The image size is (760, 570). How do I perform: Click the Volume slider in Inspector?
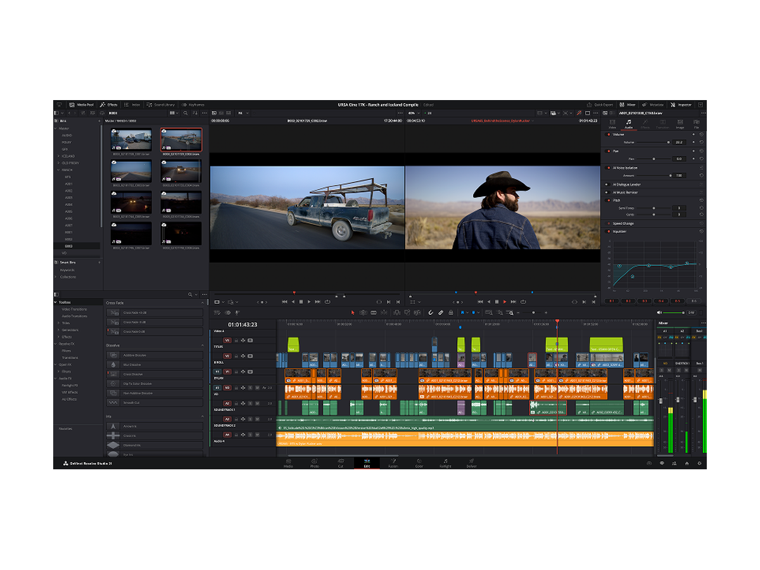click(654, 142)
